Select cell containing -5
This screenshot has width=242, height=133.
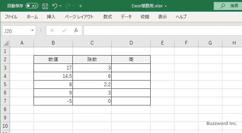[53, 101]
